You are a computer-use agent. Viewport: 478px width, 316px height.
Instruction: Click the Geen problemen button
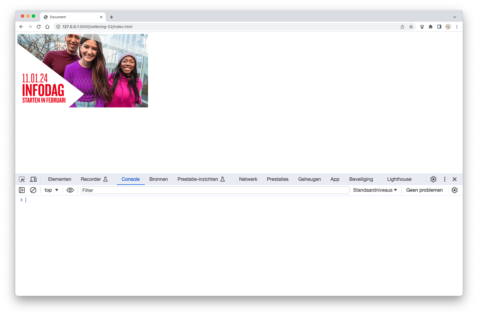coord(424,190)
